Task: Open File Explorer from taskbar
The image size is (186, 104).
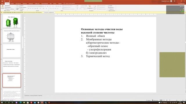Action: (24, 103)
